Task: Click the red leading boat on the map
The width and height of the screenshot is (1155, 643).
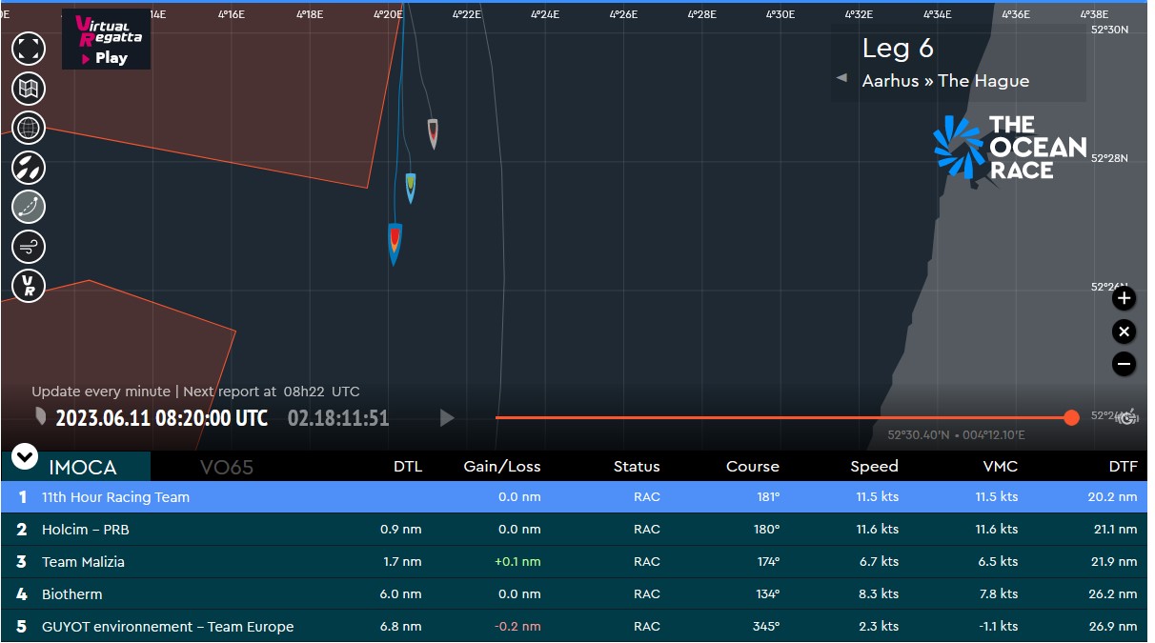Action: 395,242
